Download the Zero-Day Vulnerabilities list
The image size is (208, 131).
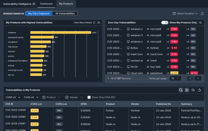click(200, 23)
